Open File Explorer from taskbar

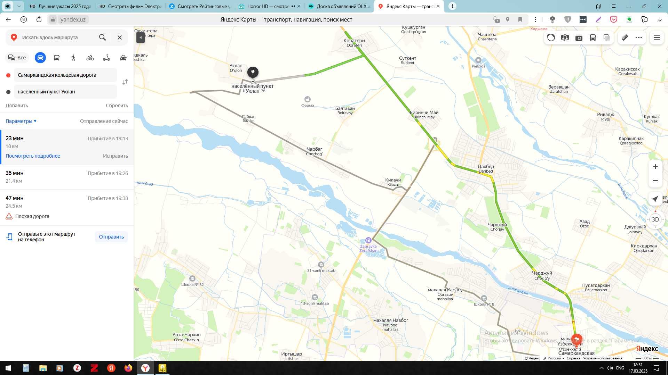pos(43,368)
